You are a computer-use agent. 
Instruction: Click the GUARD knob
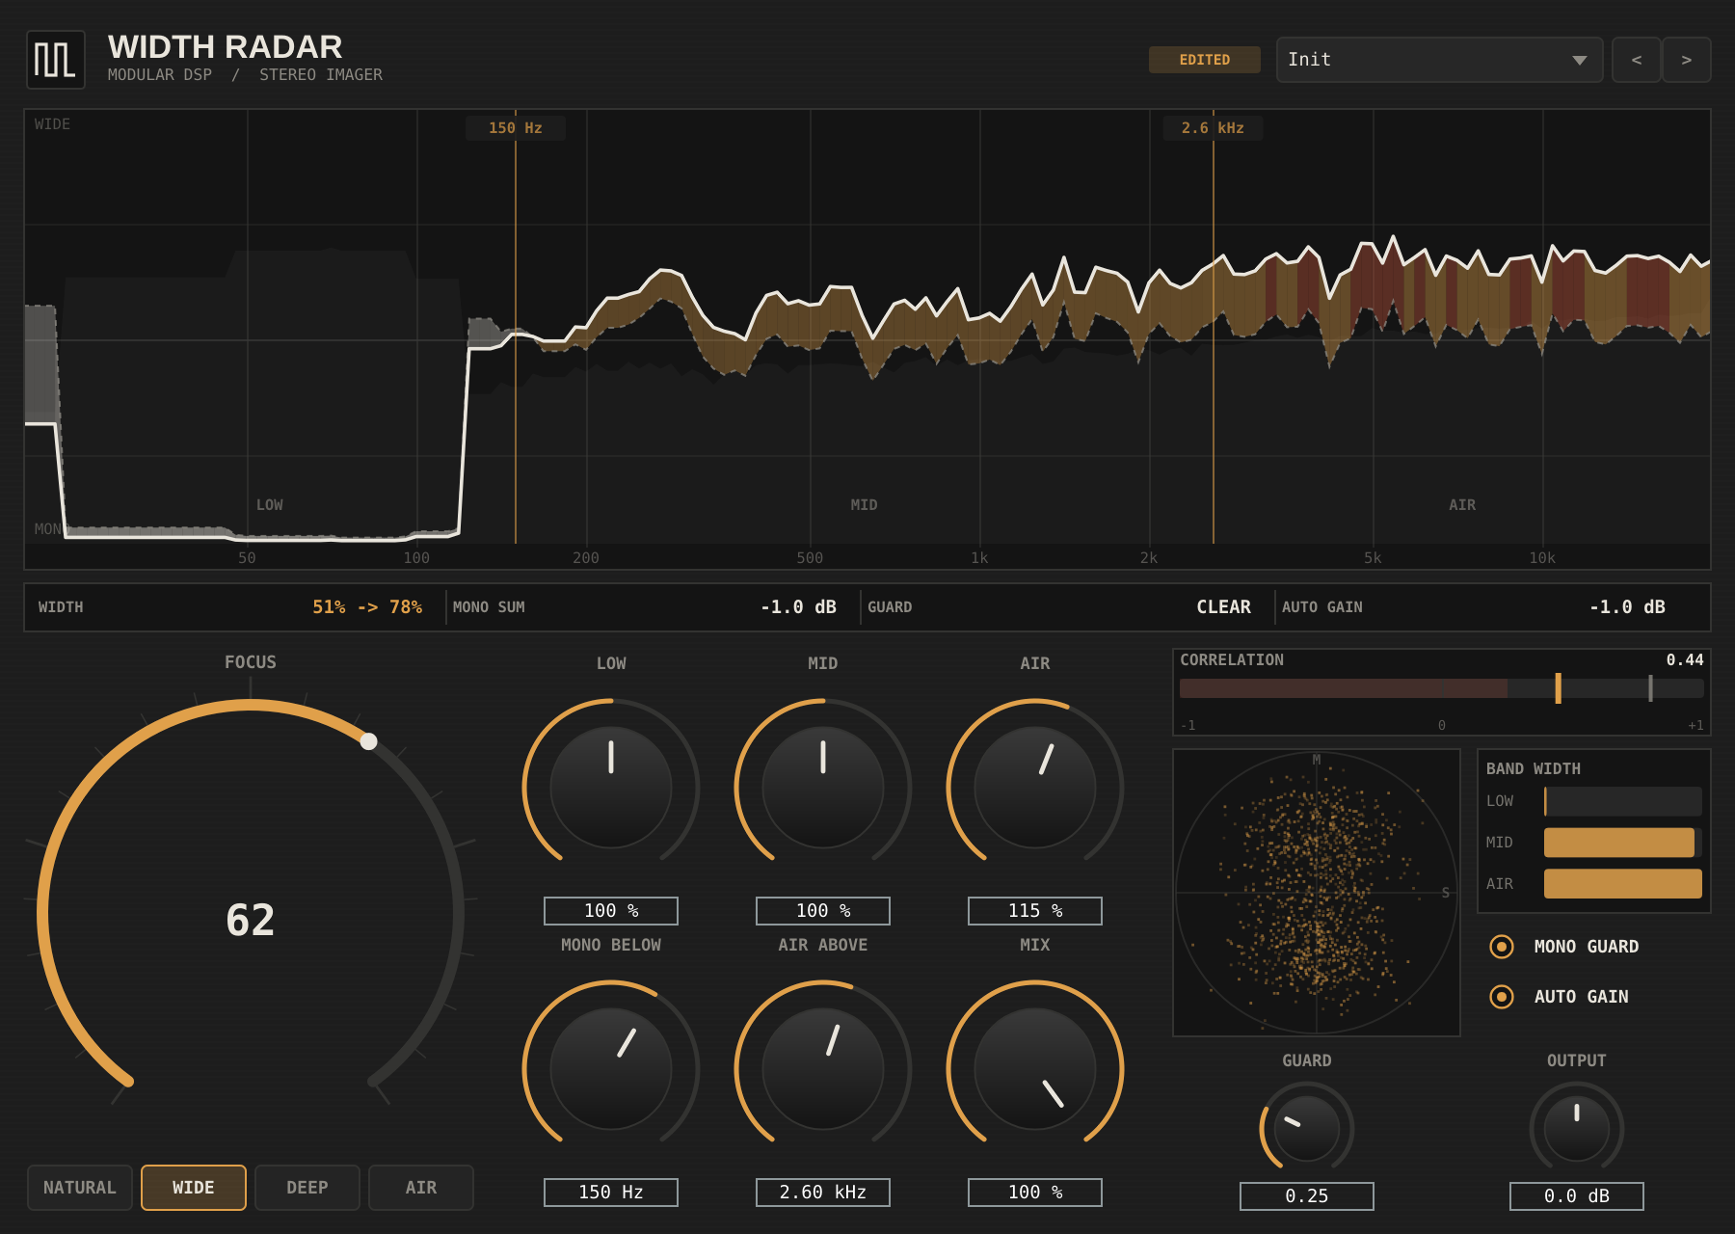1307,1128
